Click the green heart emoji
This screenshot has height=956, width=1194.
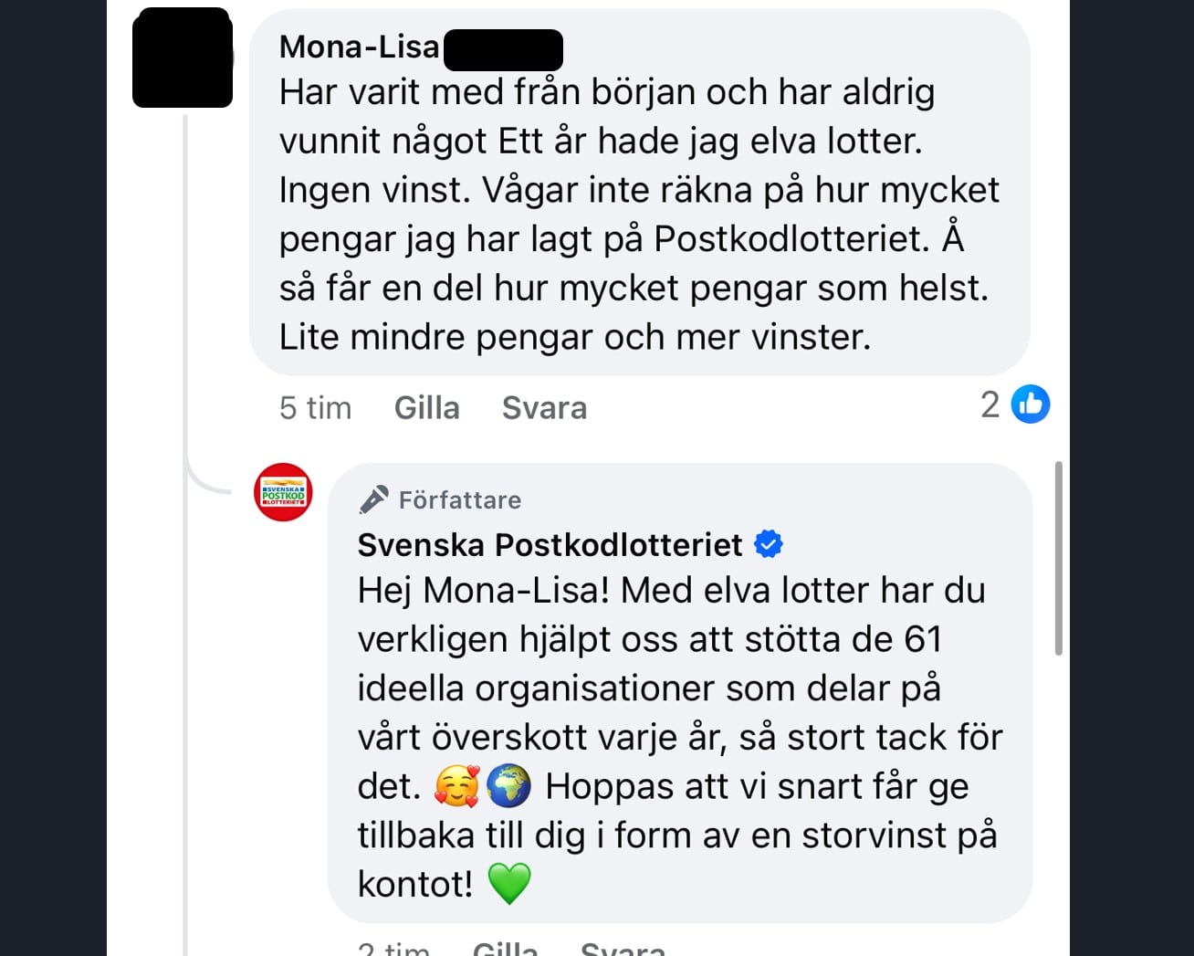click(508, 884)
